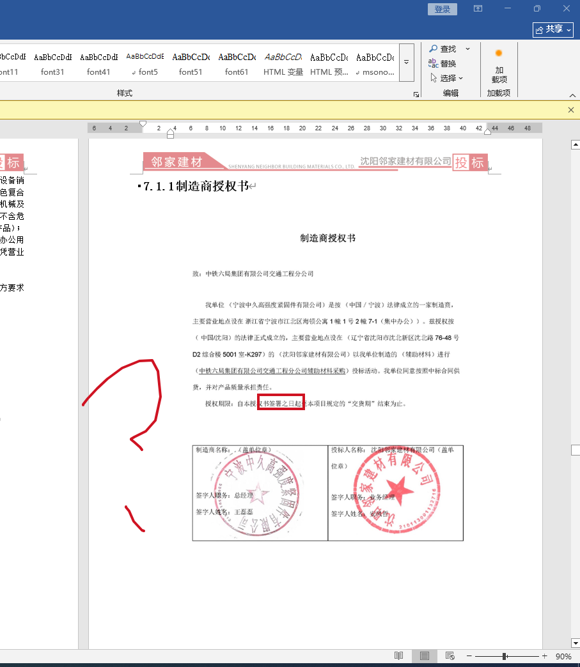Apply the HTML 变量 style
This screenshot has height=667, width=580.
coord(283,64)
